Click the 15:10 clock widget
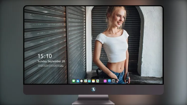The image size is (187, 105). [45, 56]
